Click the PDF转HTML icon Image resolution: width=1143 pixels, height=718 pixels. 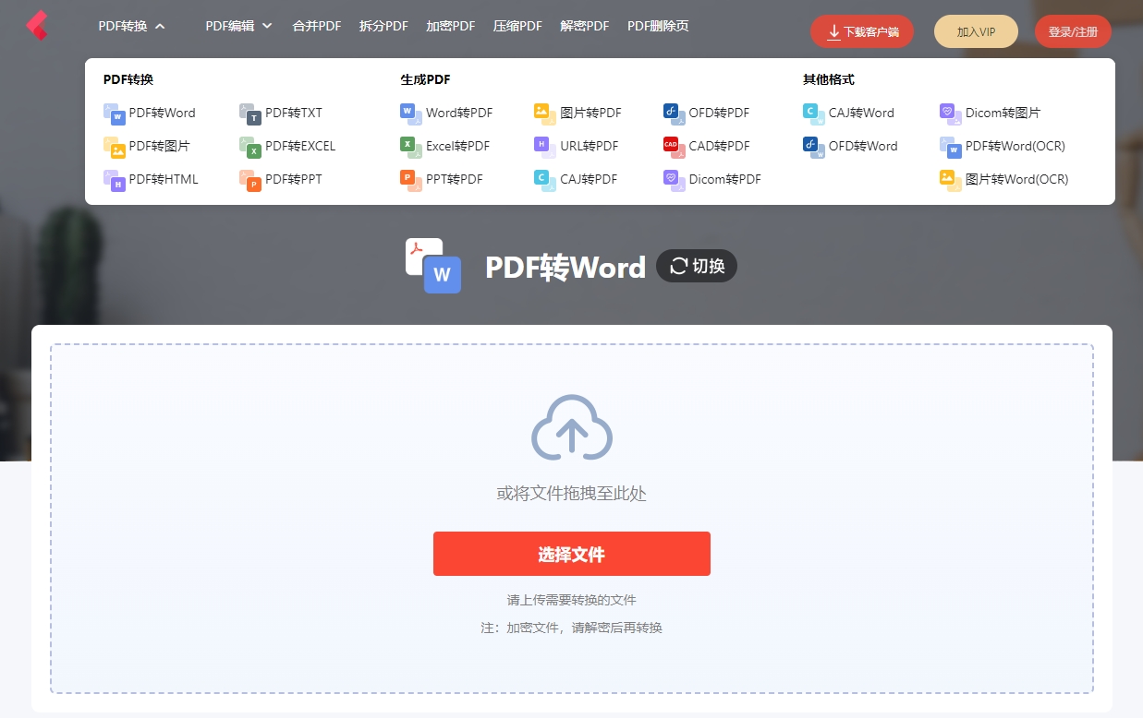pyautogui.click(x=114, y=180)
